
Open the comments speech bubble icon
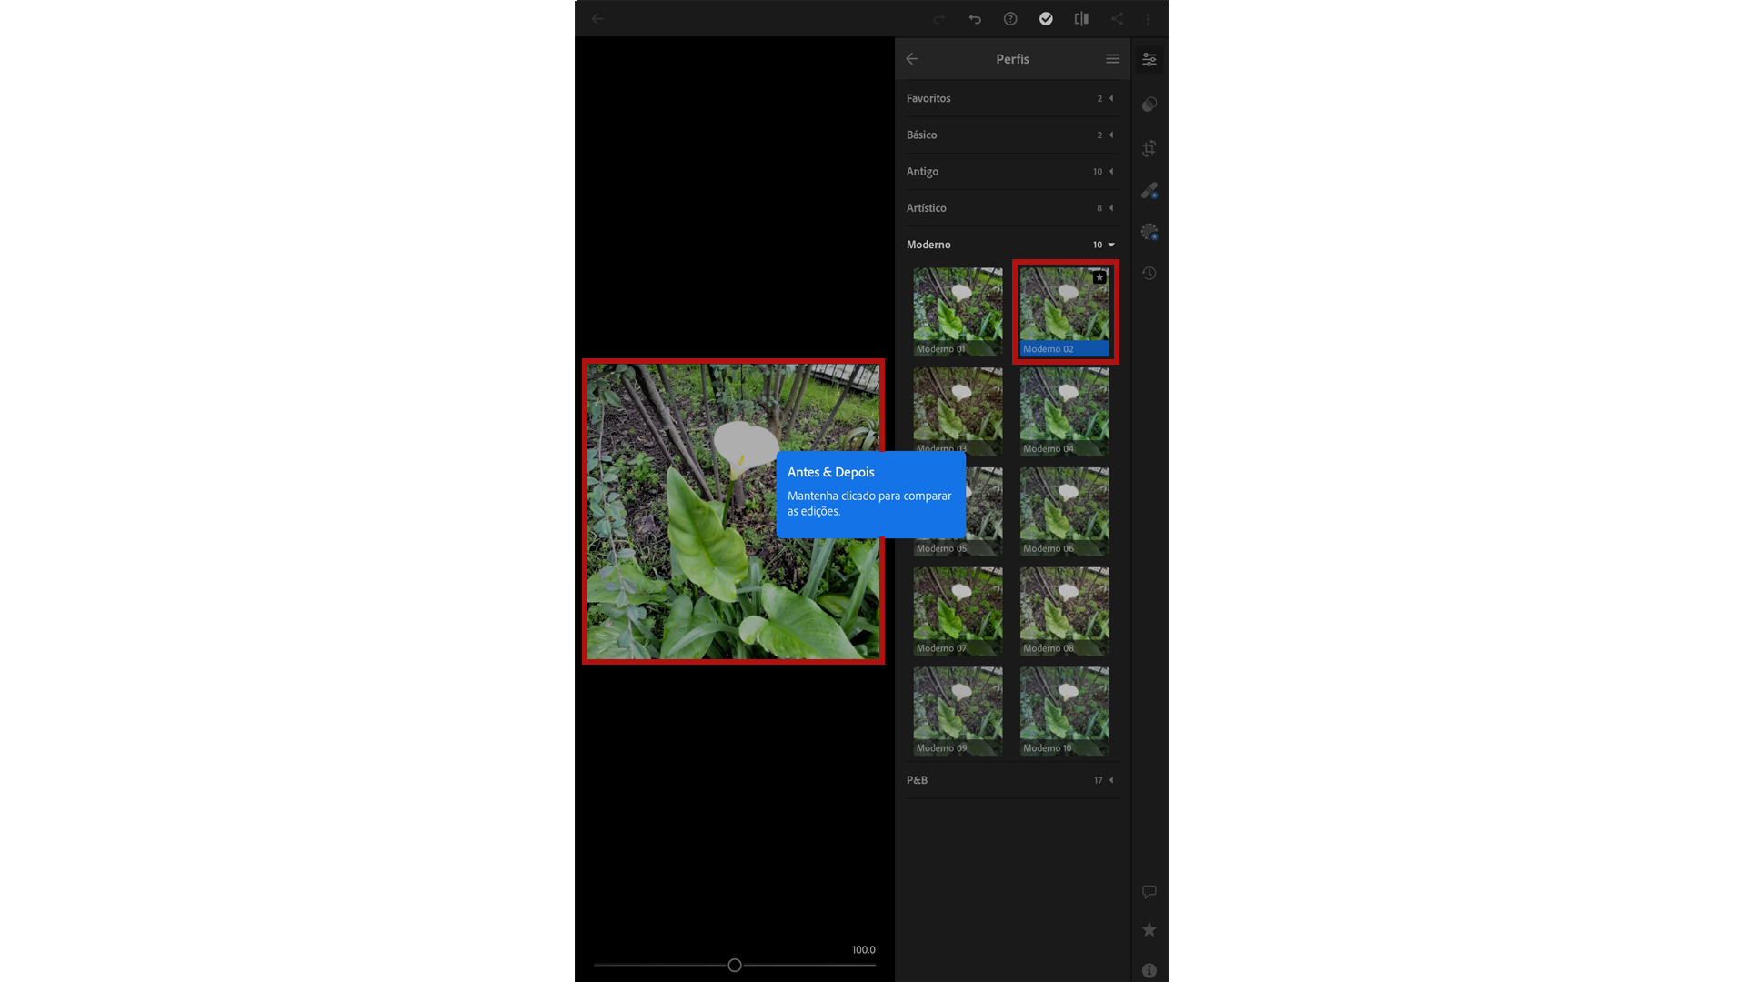1149,892
